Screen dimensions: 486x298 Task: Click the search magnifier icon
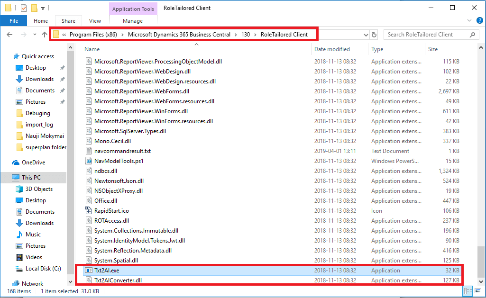[x=472, y=35]
